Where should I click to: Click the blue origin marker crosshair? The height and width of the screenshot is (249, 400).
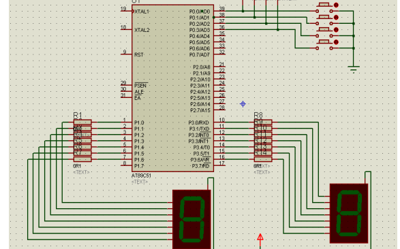[243, 104]
